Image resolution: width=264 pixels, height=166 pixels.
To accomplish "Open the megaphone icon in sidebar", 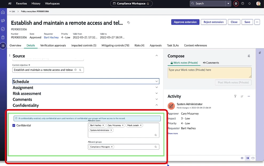I will pyautogui.click(x=3, y=21).
